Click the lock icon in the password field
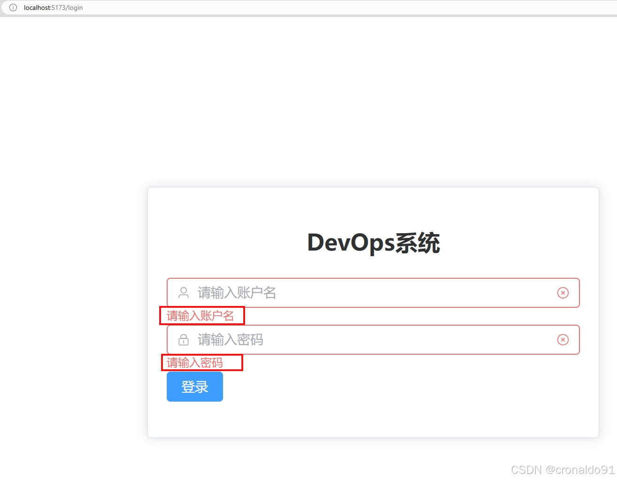 click(184, 340)
